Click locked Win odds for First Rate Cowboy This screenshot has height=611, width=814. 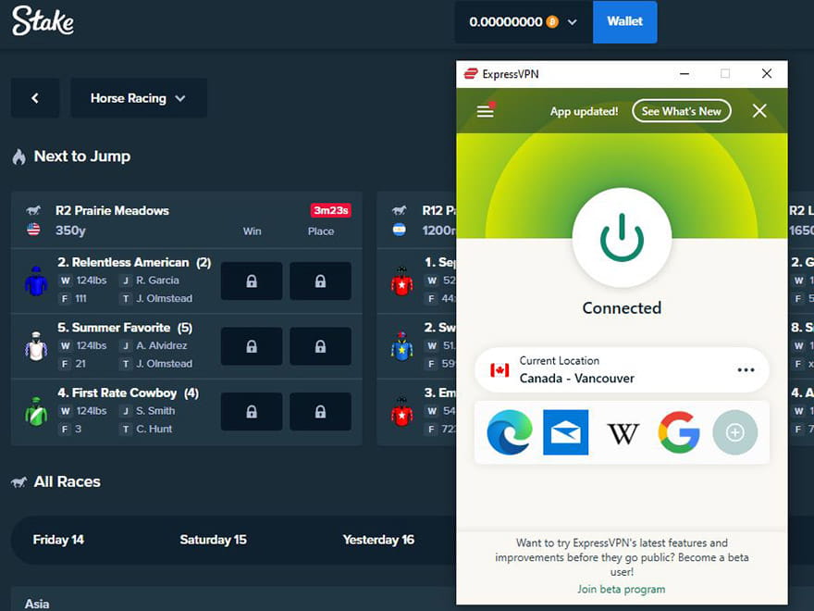click(252, 411)
